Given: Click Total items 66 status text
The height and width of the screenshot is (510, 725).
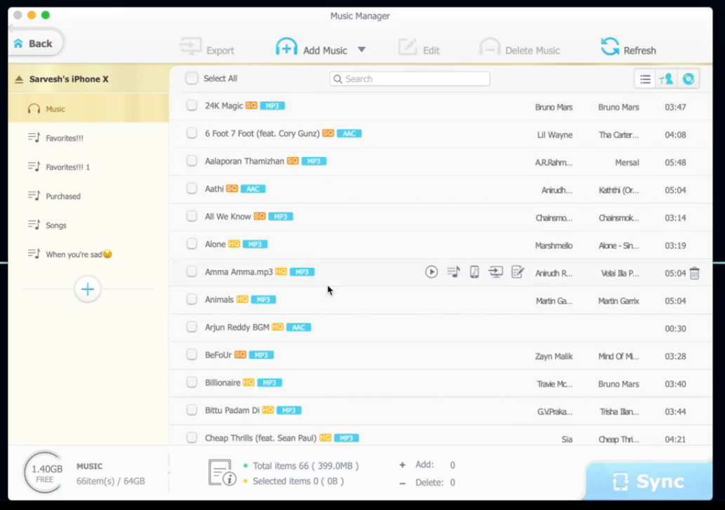Looking at the screenshot, I should [x=305, y=466].
